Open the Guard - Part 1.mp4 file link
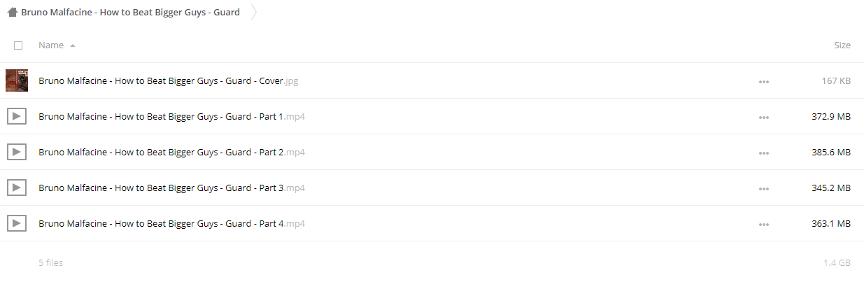 click(171, 117)
